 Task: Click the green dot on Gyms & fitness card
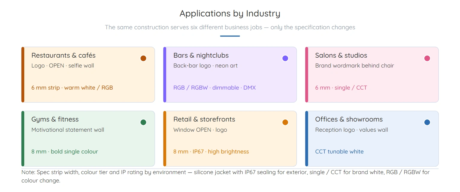pos(143,122)
